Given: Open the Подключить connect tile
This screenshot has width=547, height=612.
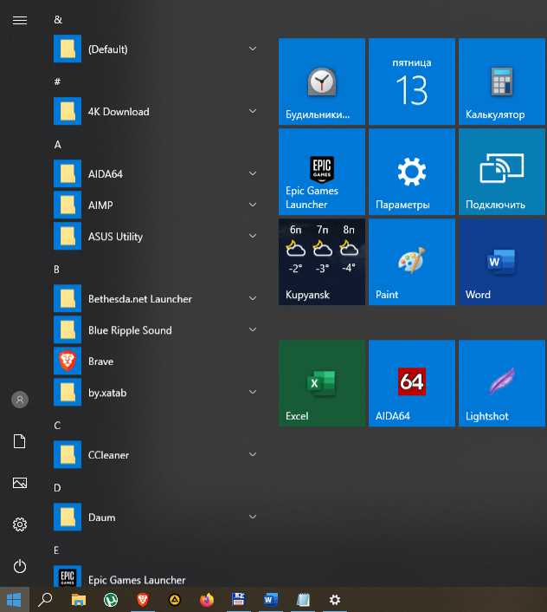Looking at the screenshot, I should (502, 172).
